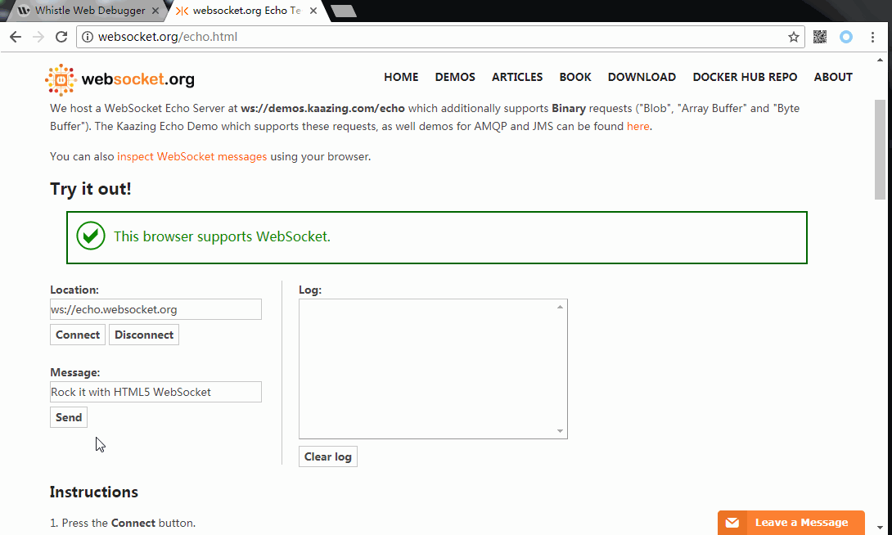892x535 pixels.
Task: Click the 'Location:' label
Action: [74, 290]
